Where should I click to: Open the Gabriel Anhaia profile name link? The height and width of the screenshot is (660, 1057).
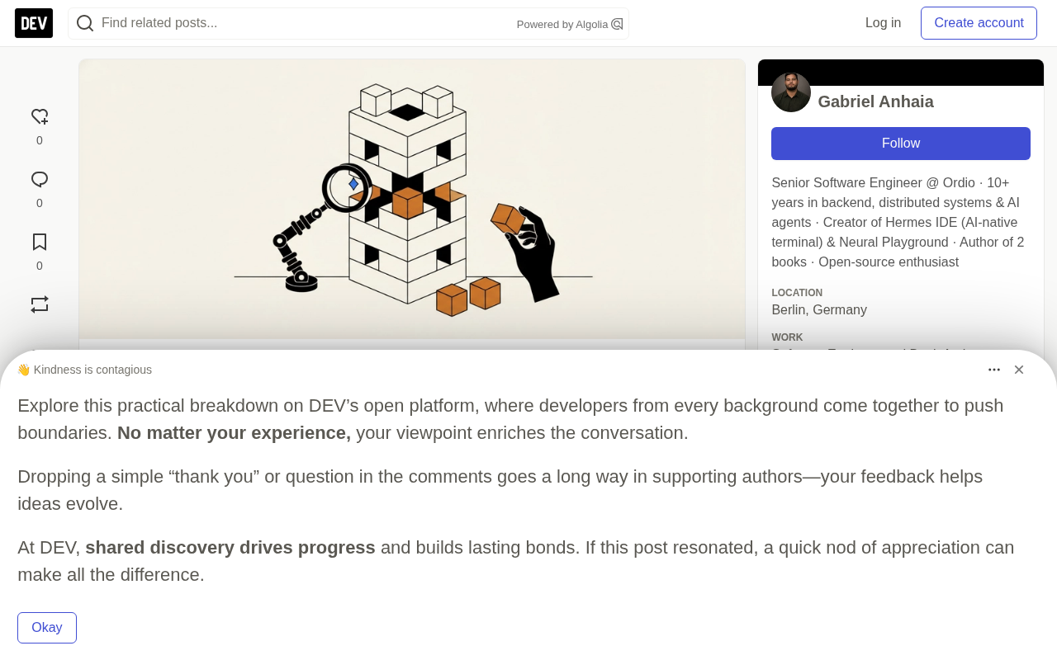pos(875,101)
